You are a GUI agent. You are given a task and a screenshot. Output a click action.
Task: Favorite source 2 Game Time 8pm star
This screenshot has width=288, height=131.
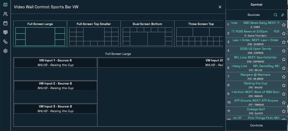(283, 33)
